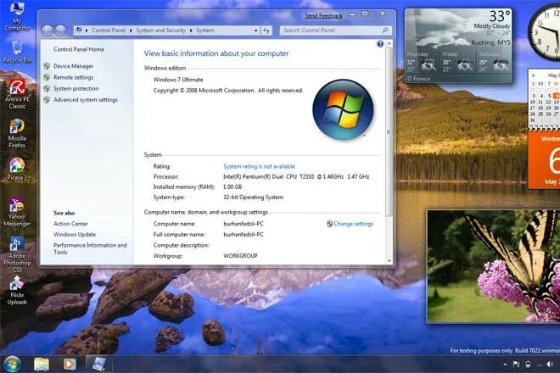This screenshot has width=560, height=373.
Task: Click the Back navigation arrow
Action: [x=48, y=31]
